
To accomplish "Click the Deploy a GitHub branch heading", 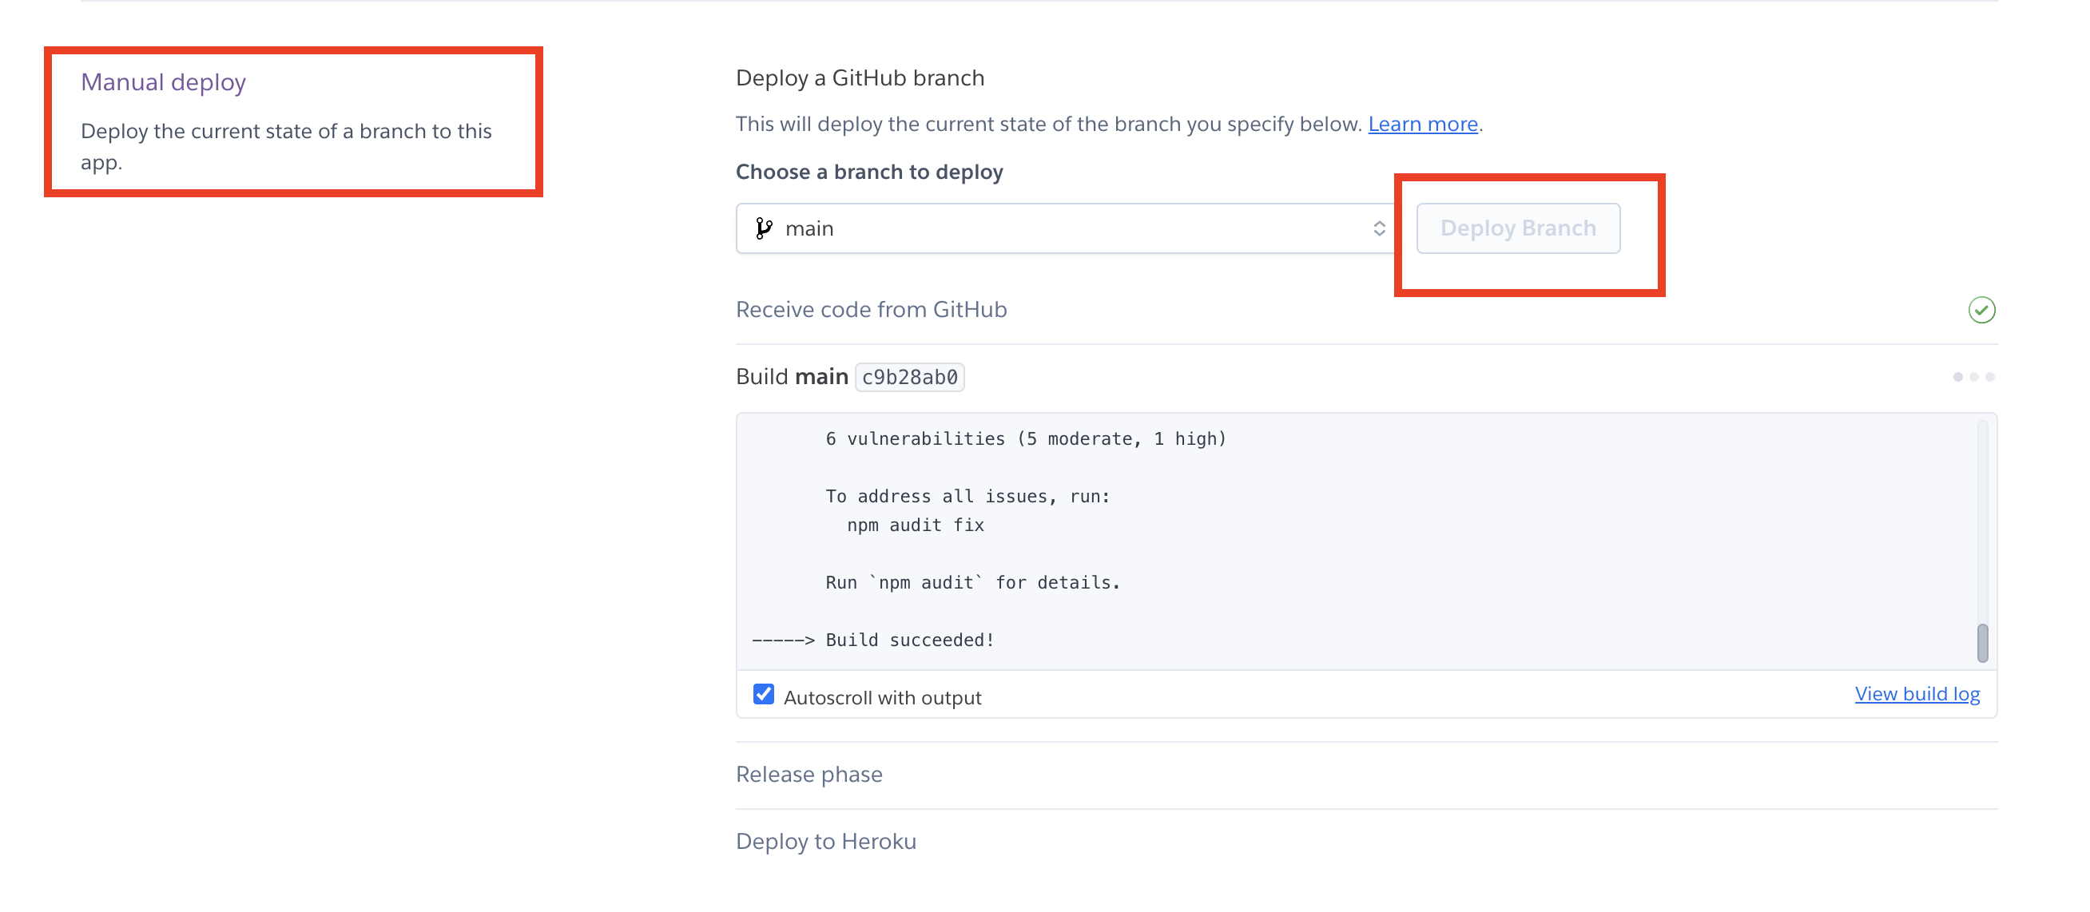I will [x=860, y=77].
